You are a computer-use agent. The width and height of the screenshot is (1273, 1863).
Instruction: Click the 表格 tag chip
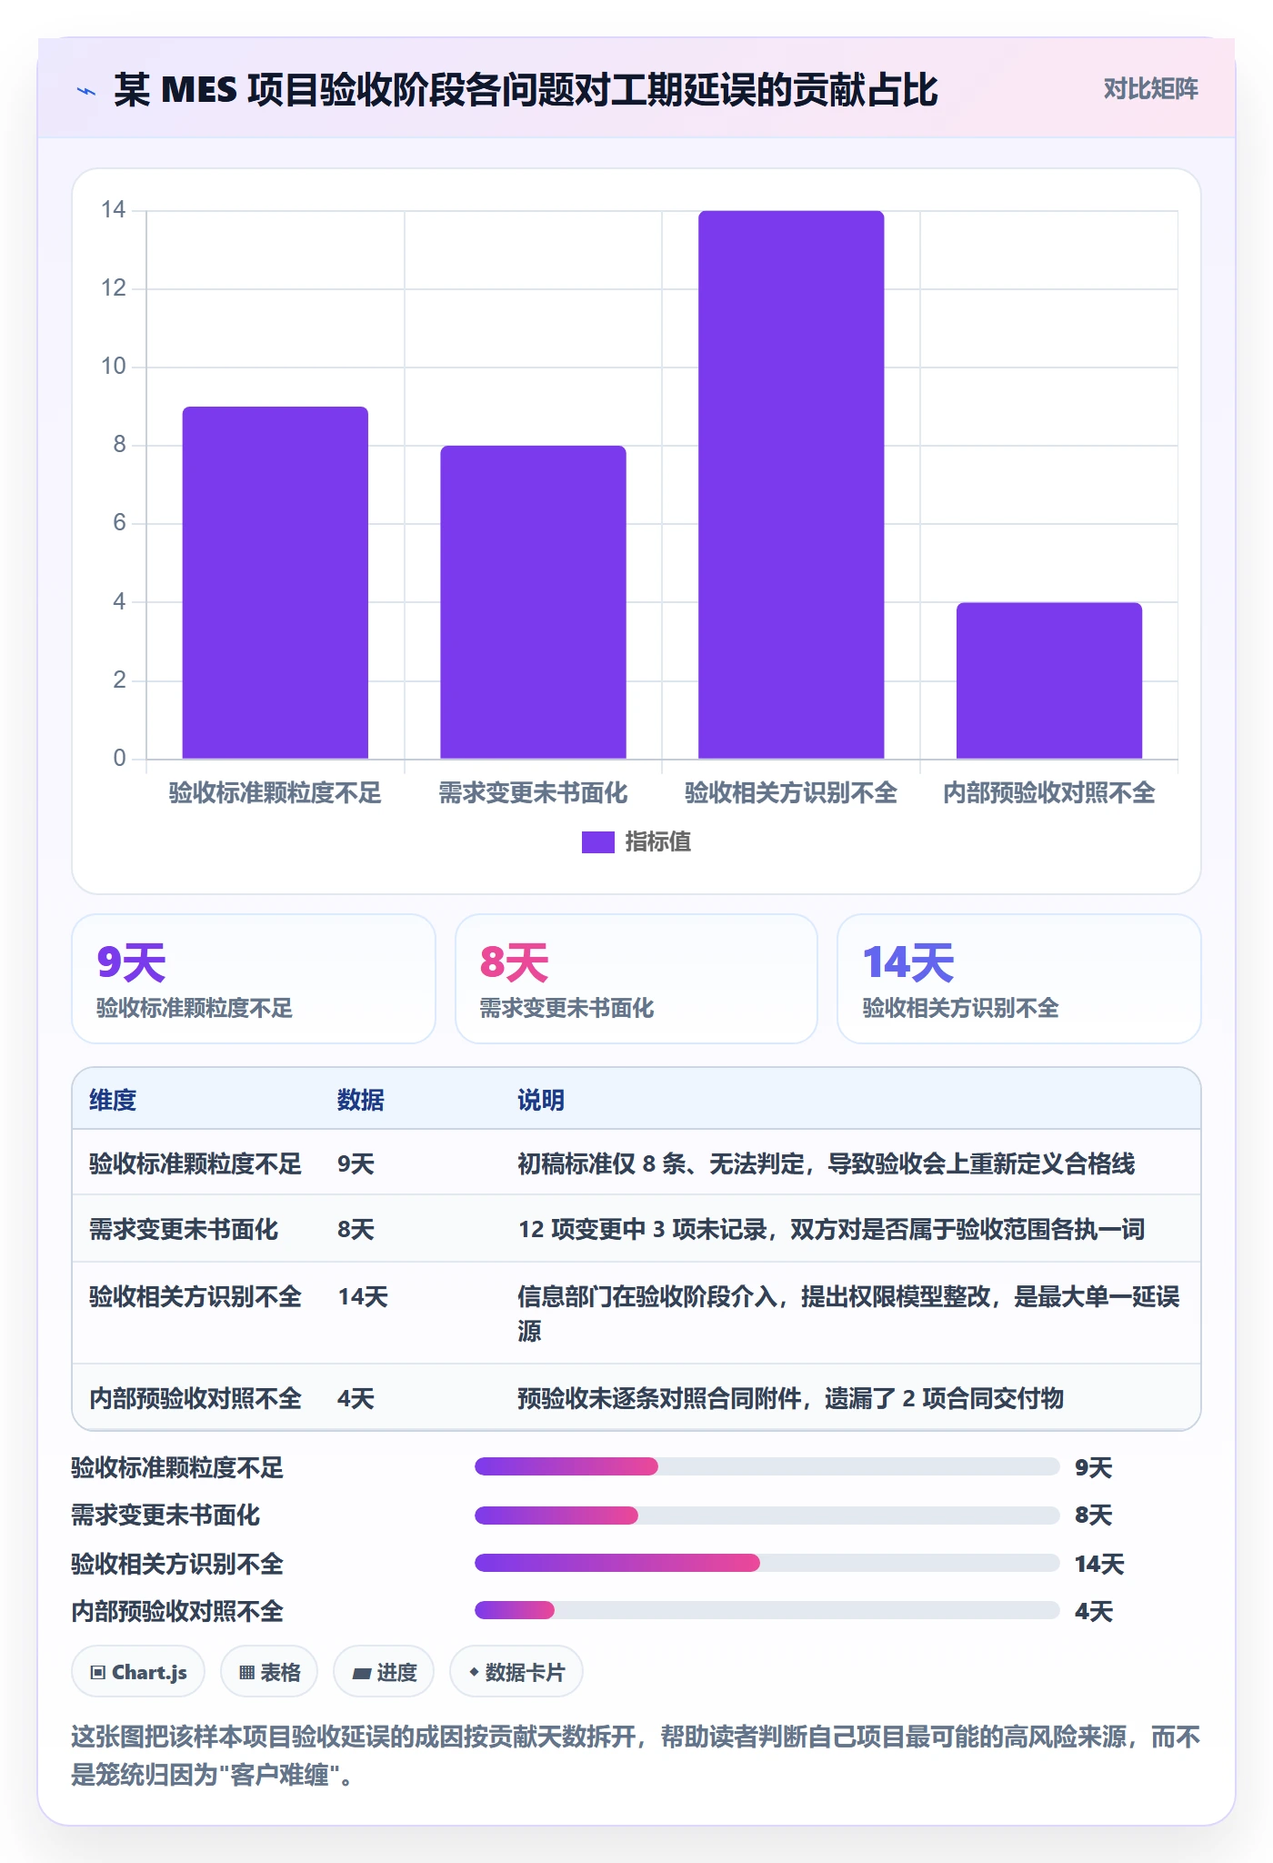[269, 1672]
